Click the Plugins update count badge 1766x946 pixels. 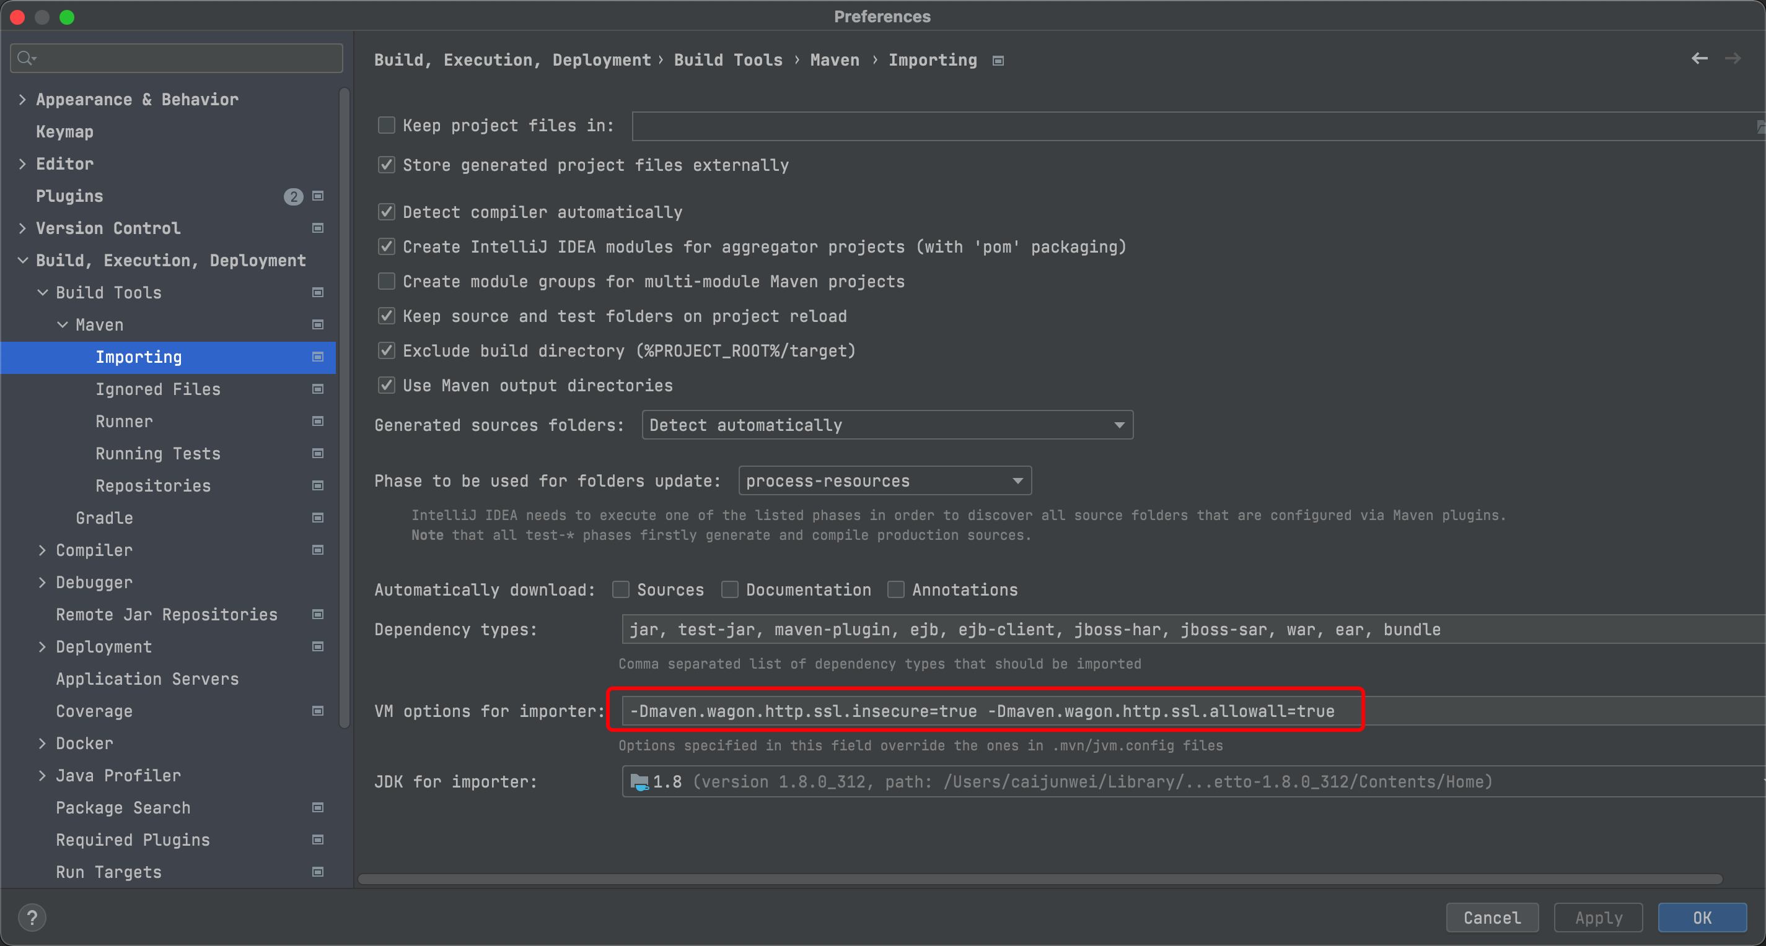[x=294, y=197]
